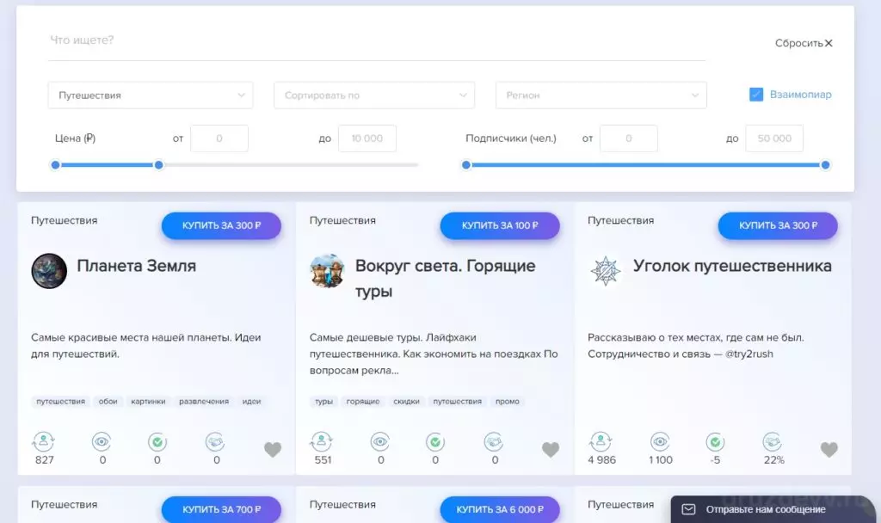Click the envelope icon in message widget
Image resolution: width=881 pixels, height=523 pixels.
point(688,509)
